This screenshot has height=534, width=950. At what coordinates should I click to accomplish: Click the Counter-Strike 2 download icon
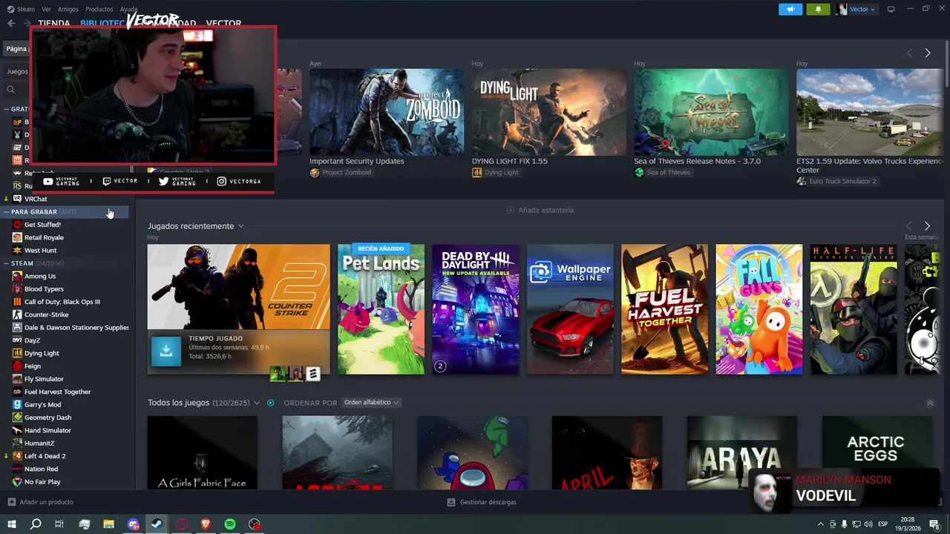click(166, 351)
